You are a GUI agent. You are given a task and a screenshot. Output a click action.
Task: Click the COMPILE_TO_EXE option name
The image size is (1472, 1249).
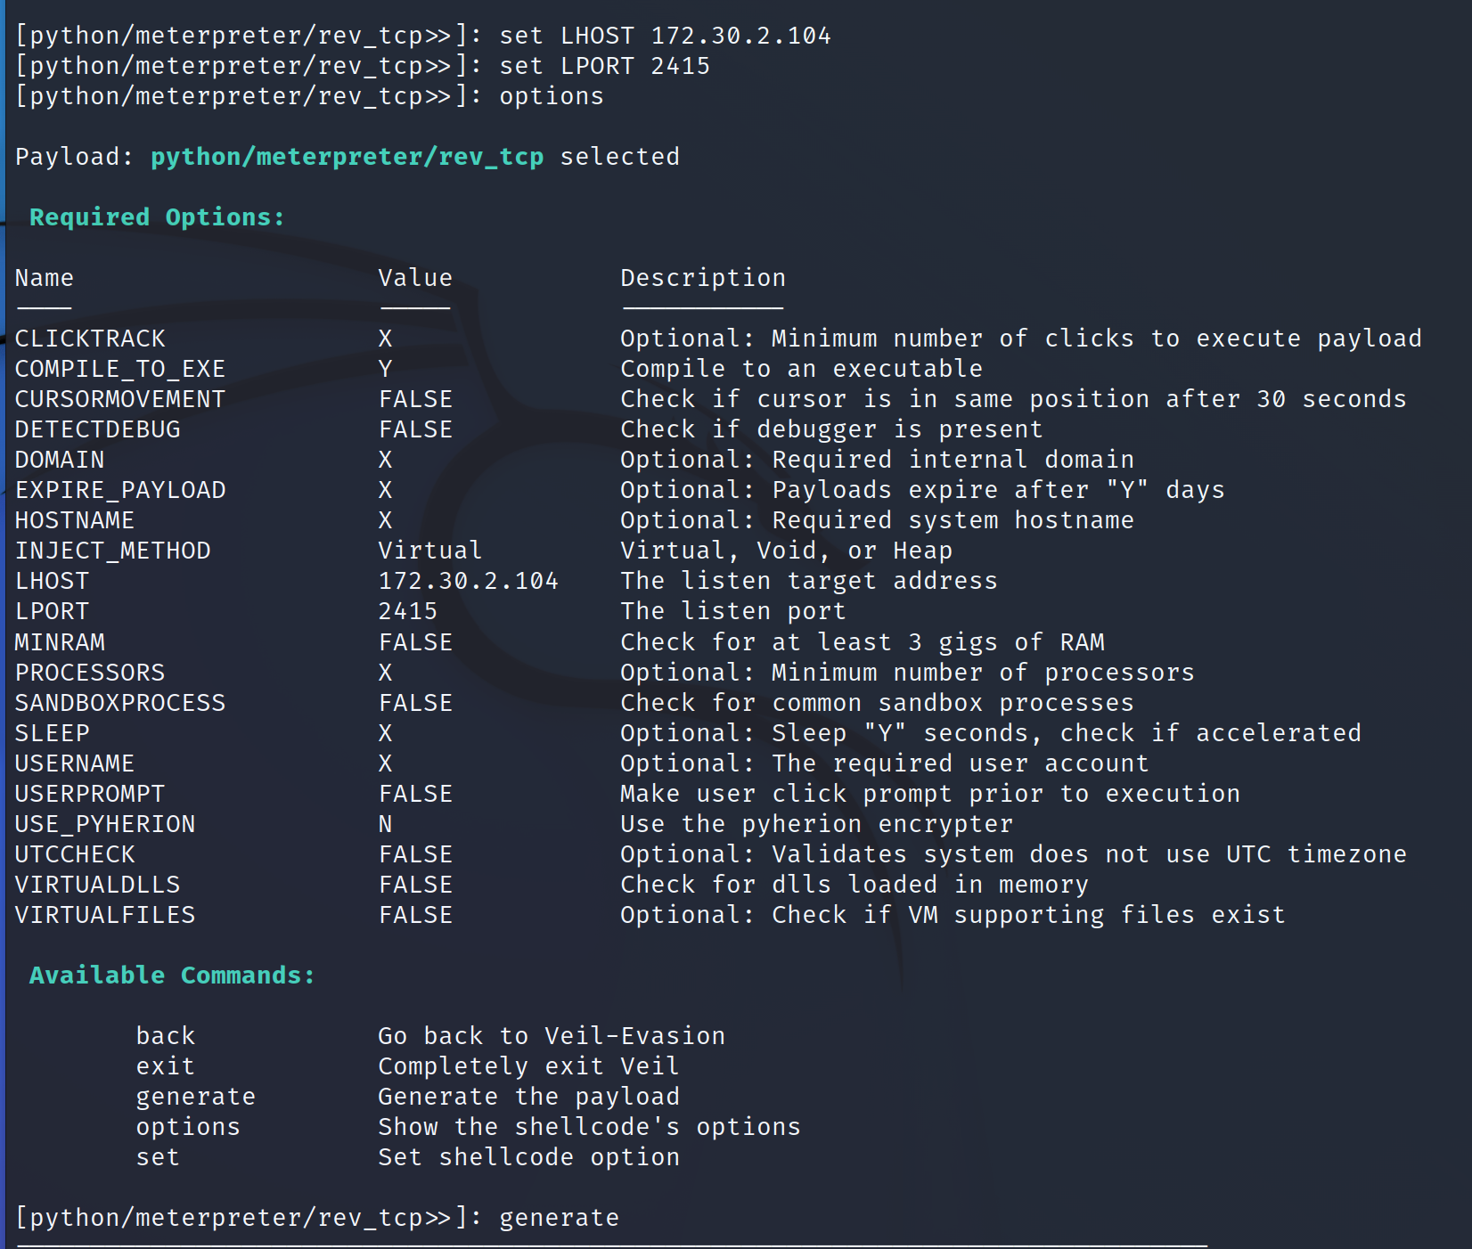[120, 369]
